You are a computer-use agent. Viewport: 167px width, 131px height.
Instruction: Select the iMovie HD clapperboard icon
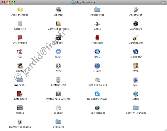[x=136, y=52]
